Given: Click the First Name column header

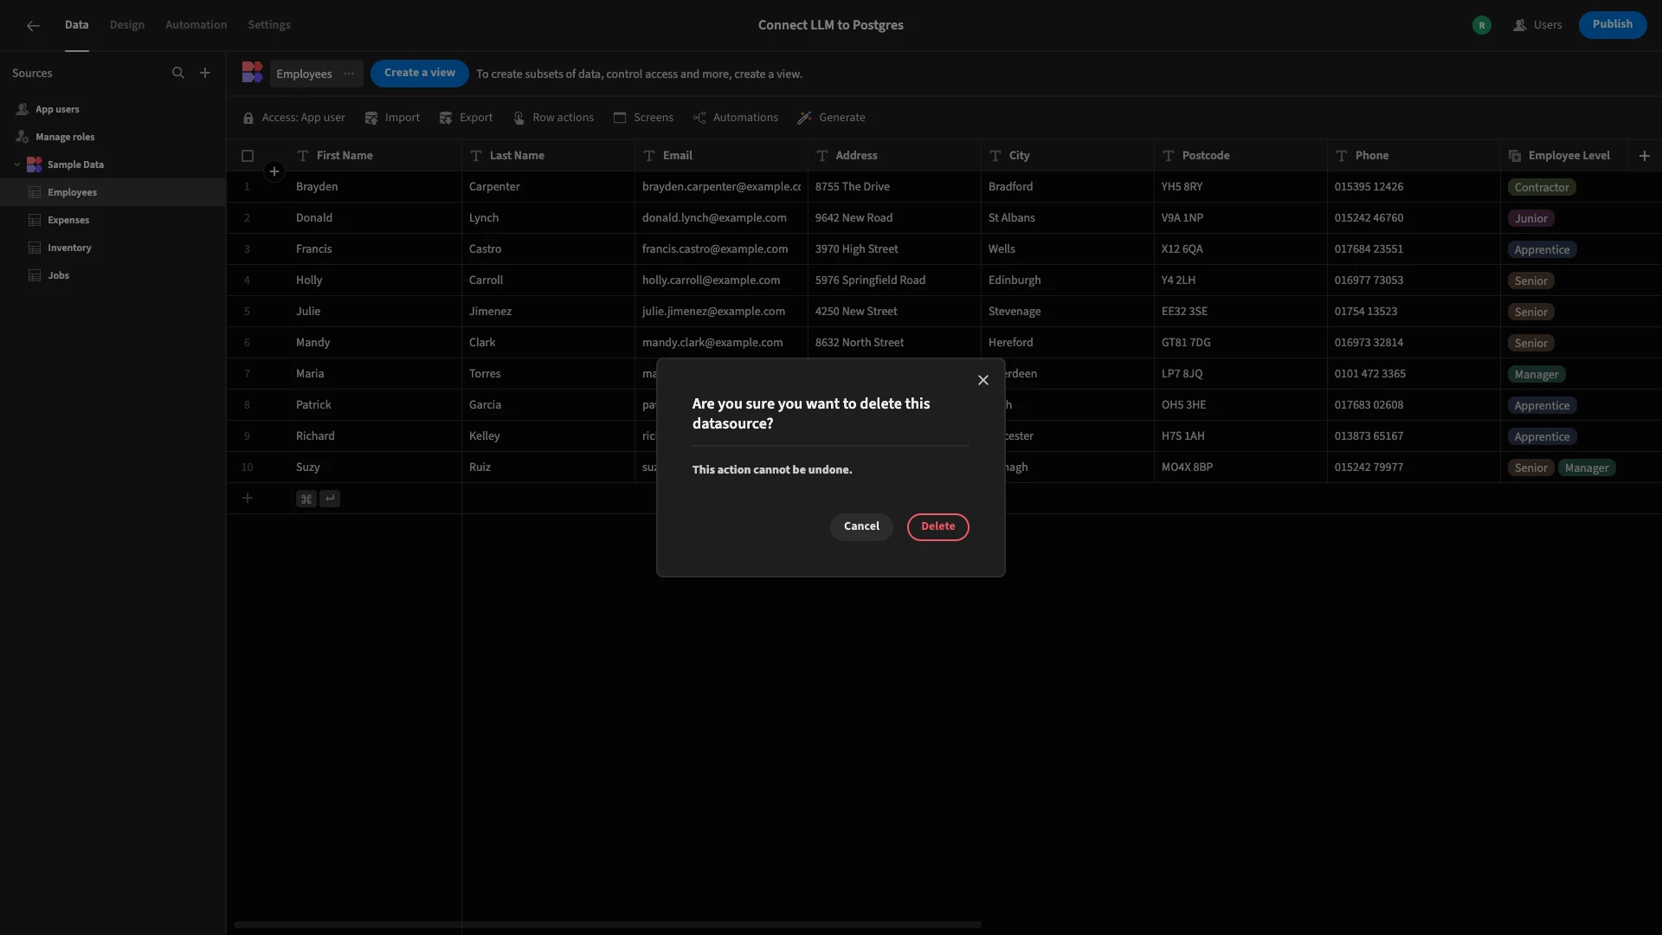Looking at the screenshot, I should tap(375, 156).
